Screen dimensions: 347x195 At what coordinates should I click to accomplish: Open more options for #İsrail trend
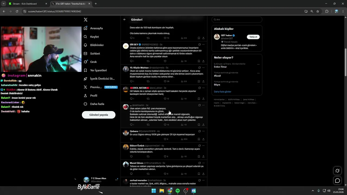[x=258, y=73]
